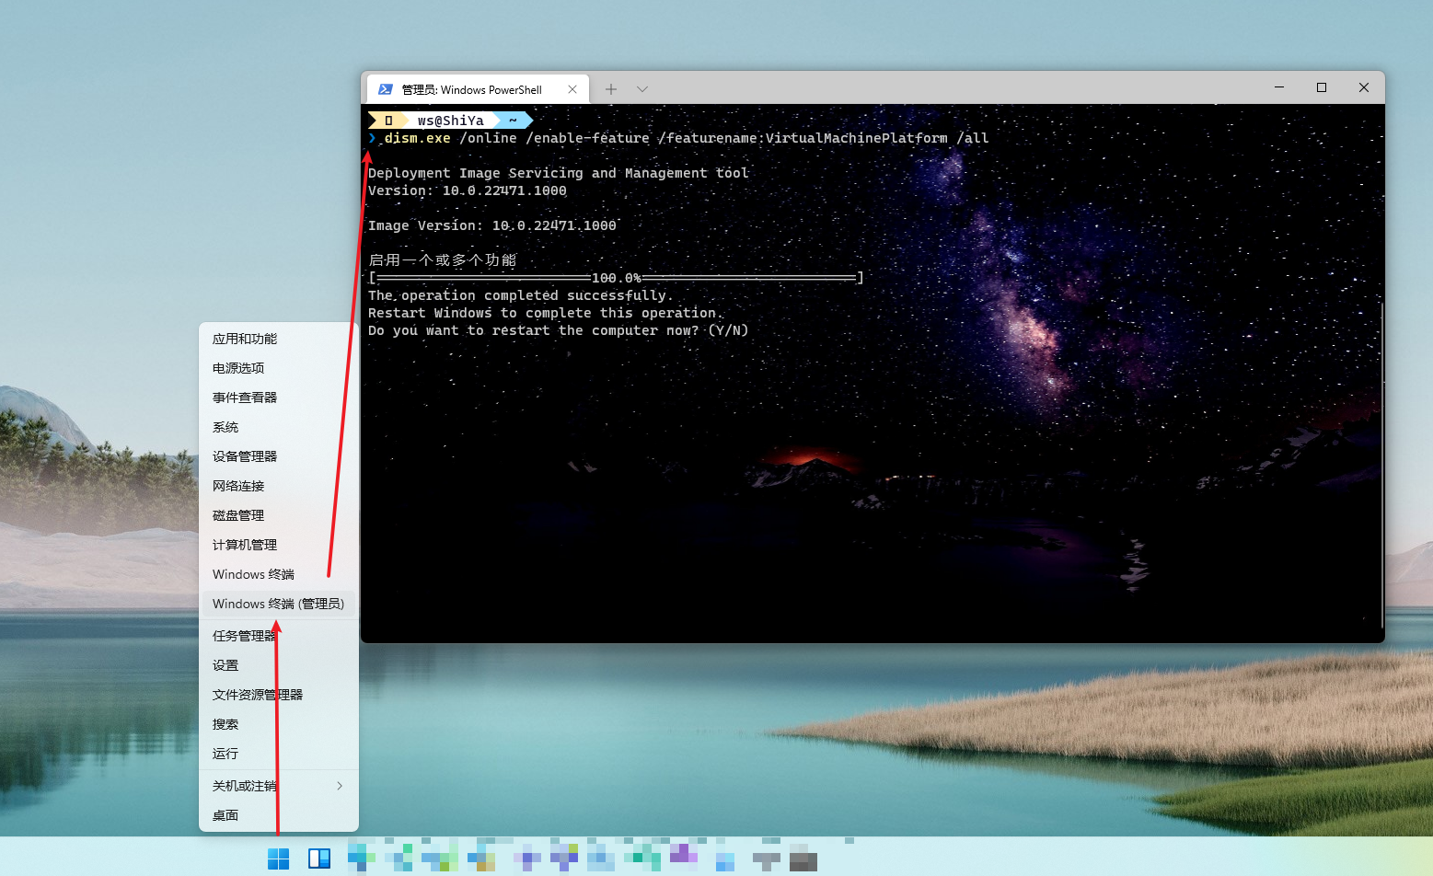Click the Image Version: 10.0.22471.1000 line

[x=492, y=225]
